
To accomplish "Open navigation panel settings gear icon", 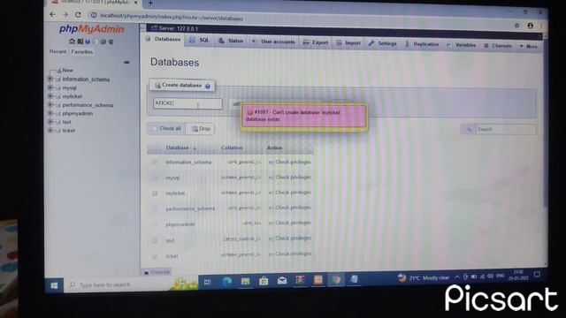I will 103,42.
